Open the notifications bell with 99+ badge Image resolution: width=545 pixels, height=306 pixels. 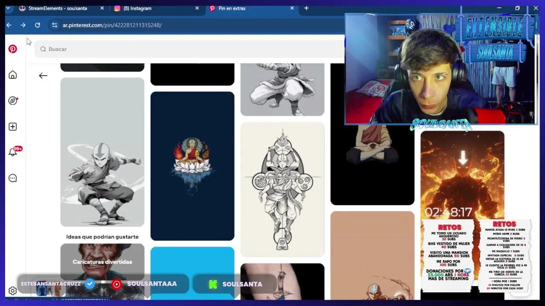[x=13, y=152]
